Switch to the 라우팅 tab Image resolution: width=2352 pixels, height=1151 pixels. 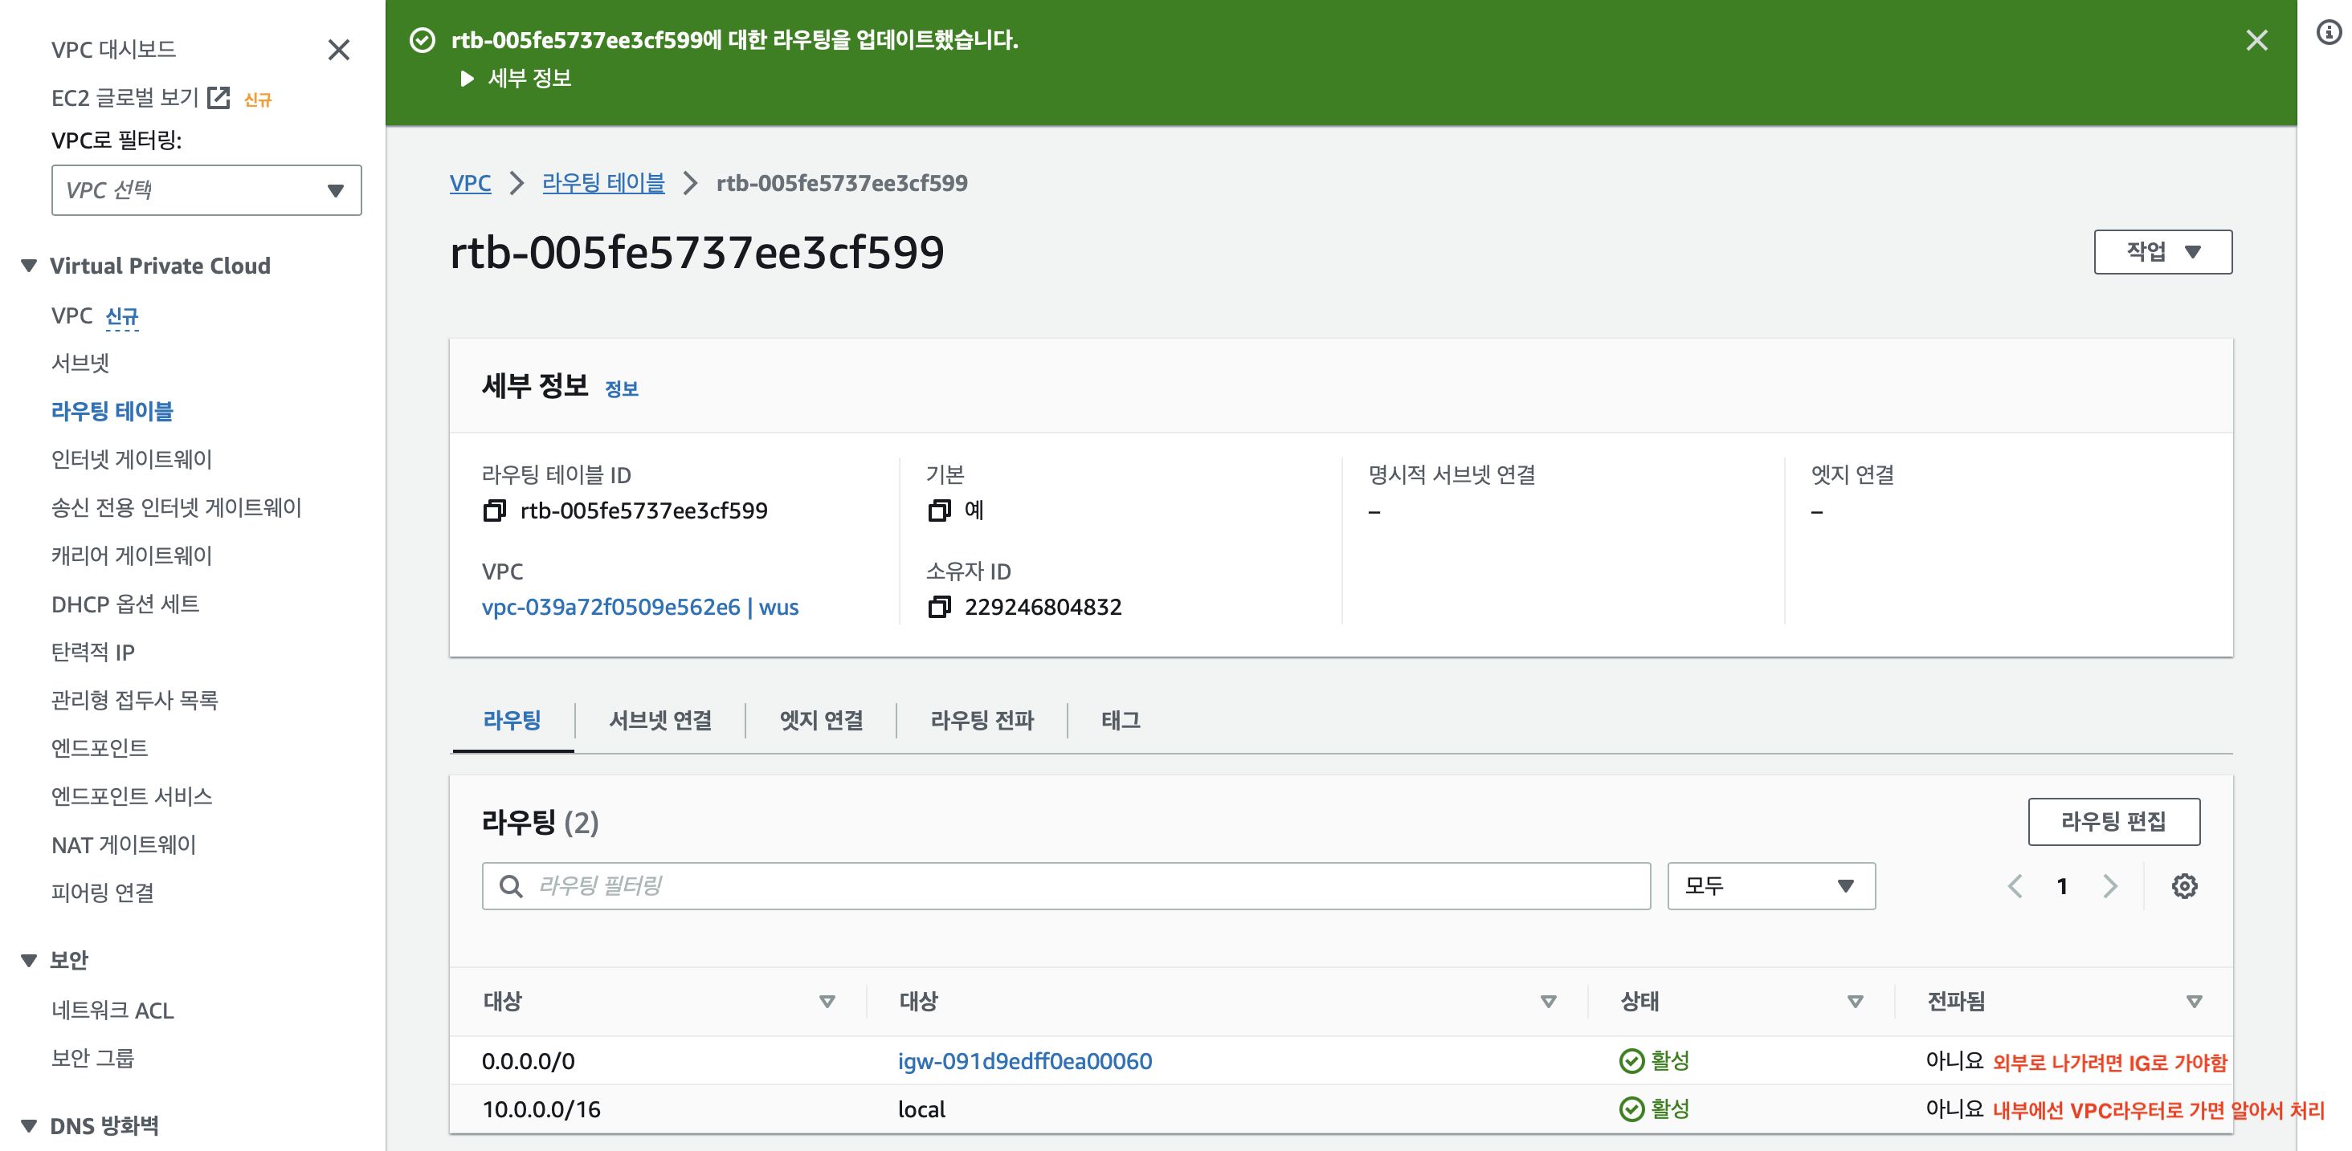(x=512, y=720)
